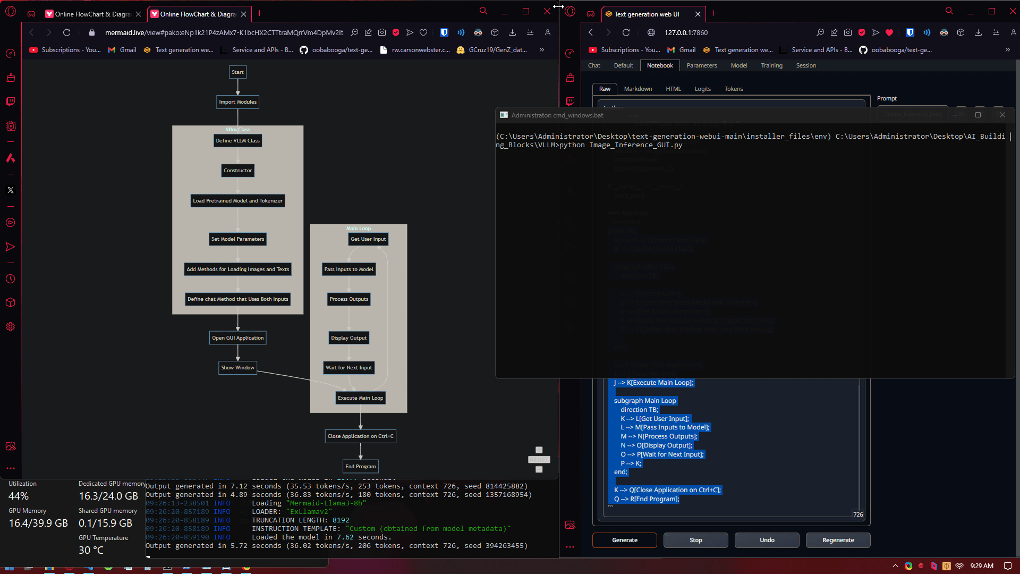This screenshot has height=574, width=1020.
Task: Click the Wi-Fi icon in system tray
Action: coord(959,566)
